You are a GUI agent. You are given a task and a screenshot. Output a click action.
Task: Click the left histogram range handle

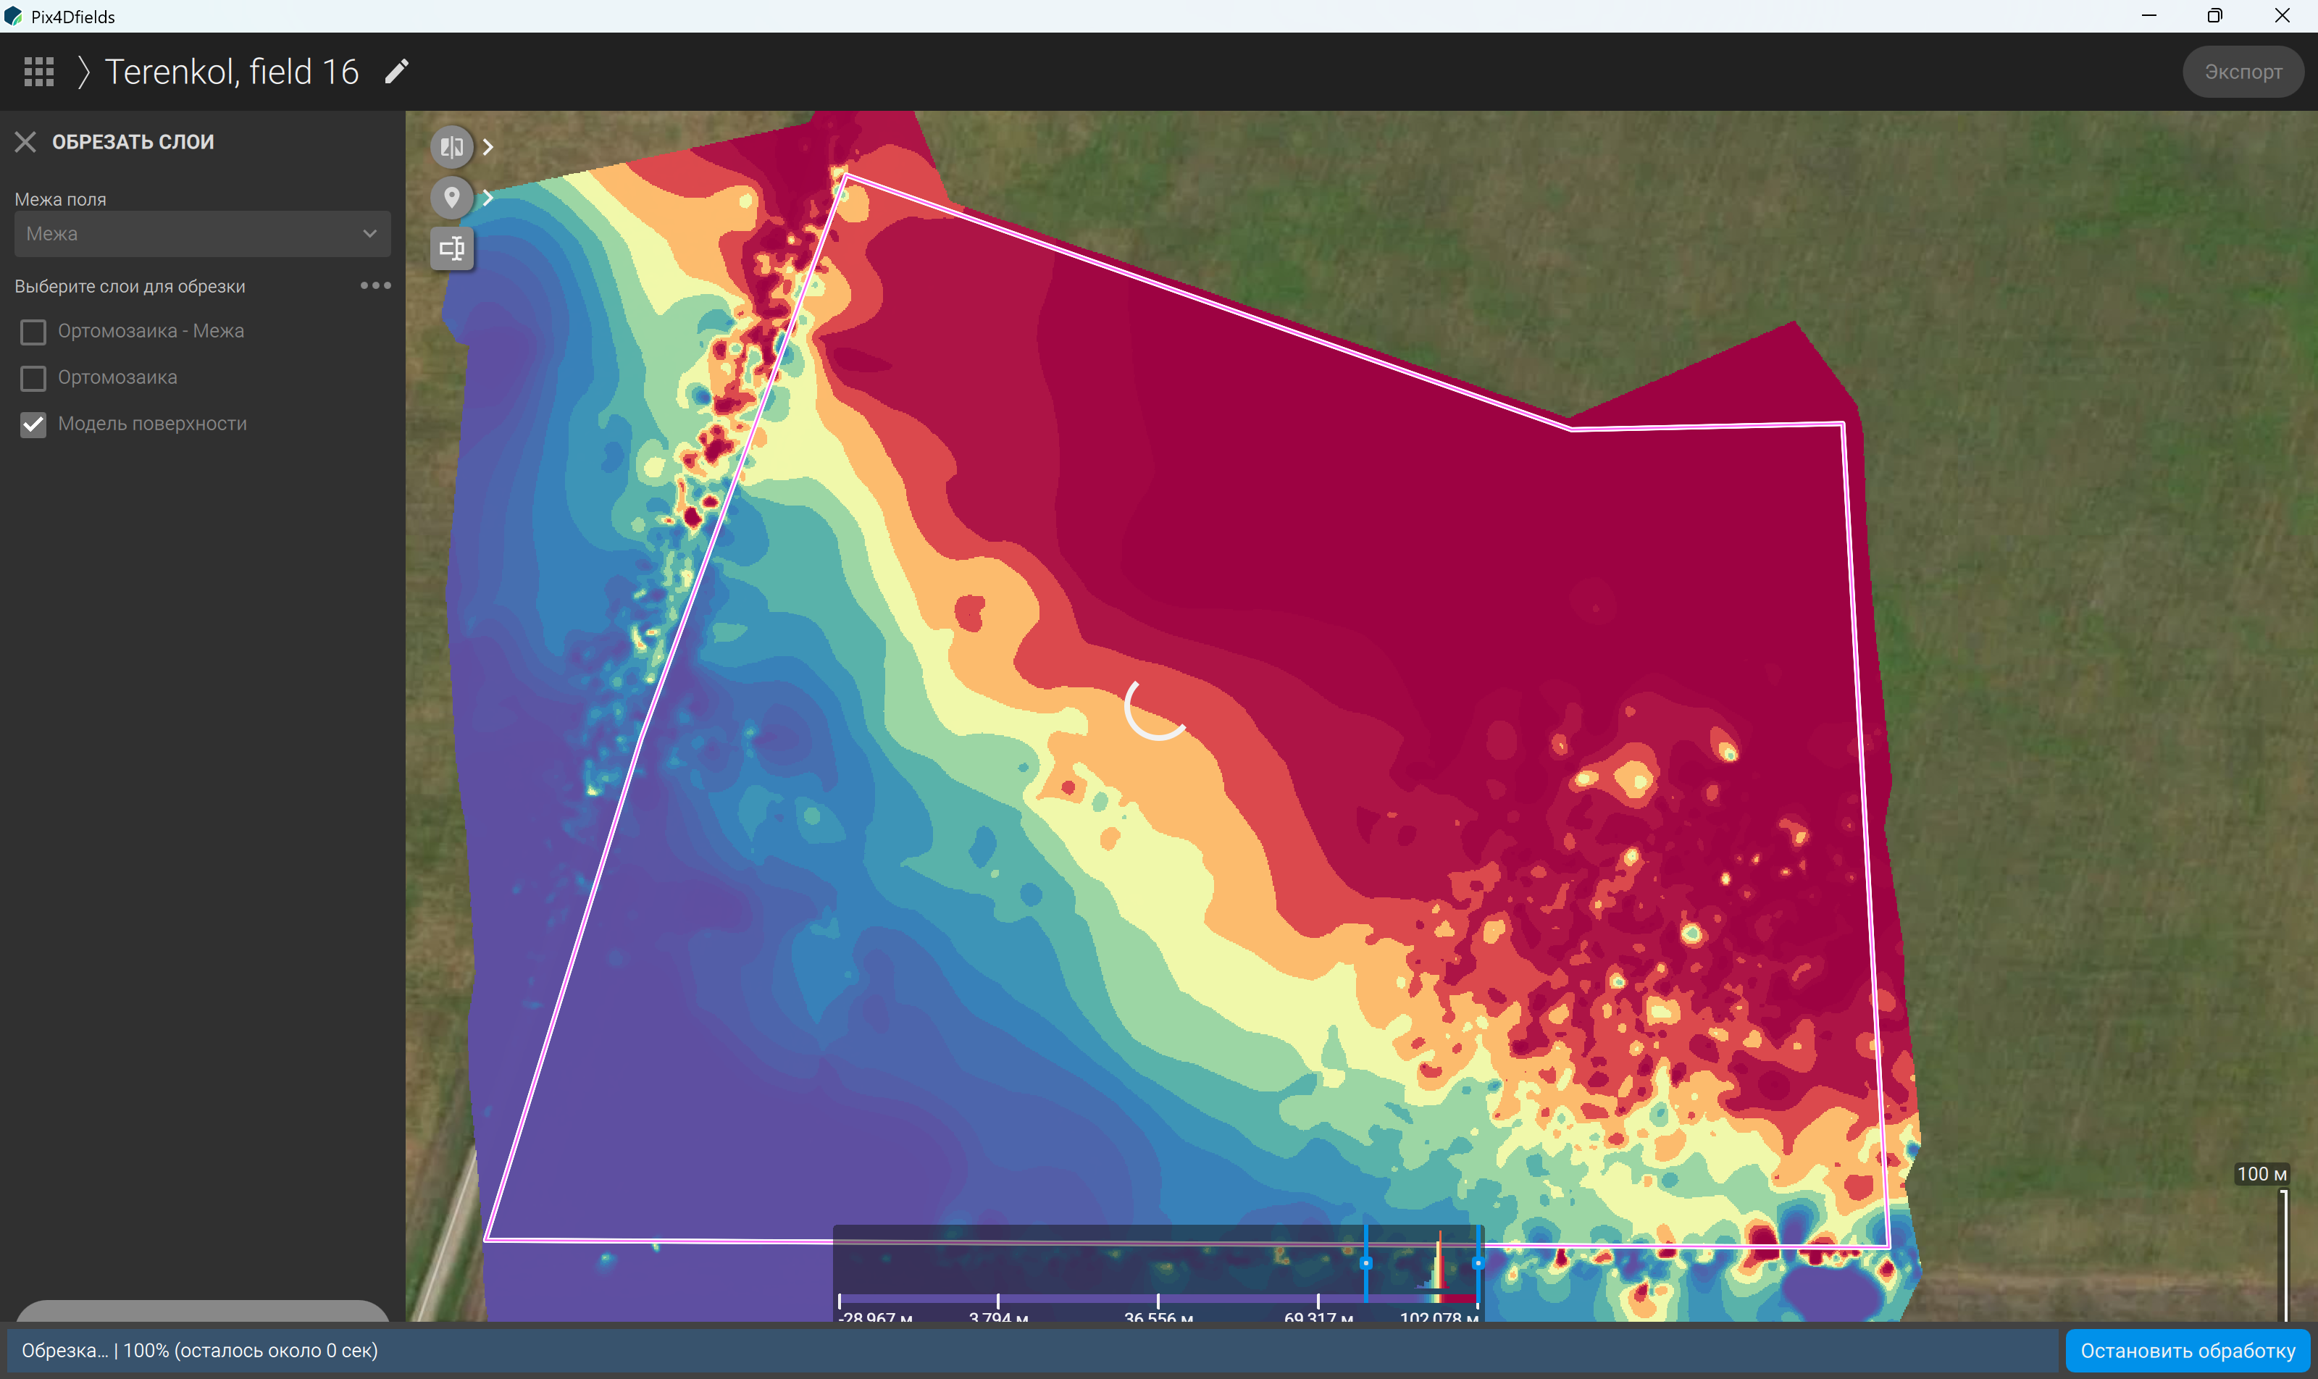[x=1365, y=1263]
